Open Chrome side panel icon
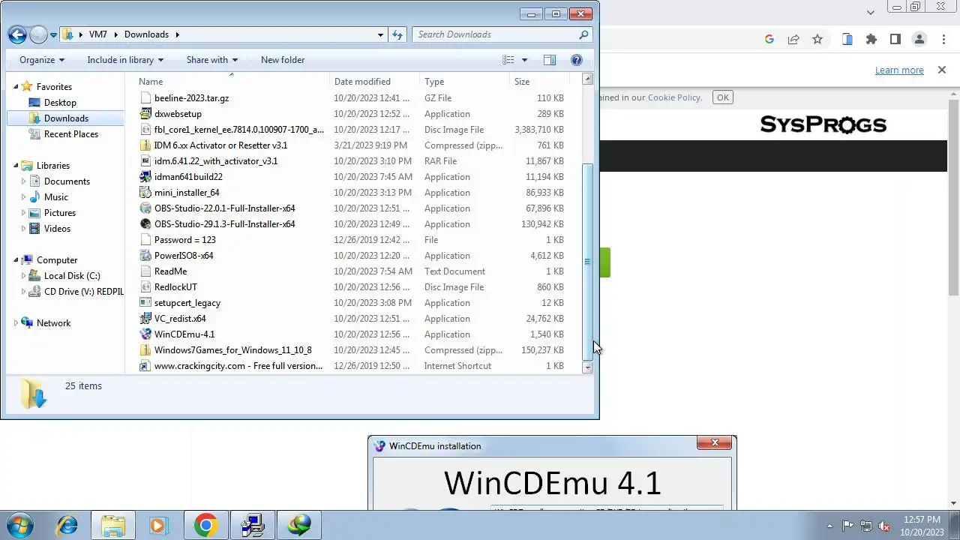Viewport: 960px width, 540px height. tap(895, 40)
